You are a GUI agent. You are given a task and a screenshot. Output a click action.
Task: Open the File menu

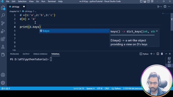(8, 1)
